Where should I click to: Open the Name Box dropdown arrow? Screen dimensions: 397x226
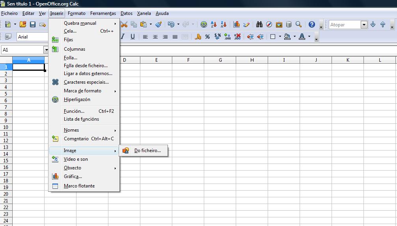46,50
